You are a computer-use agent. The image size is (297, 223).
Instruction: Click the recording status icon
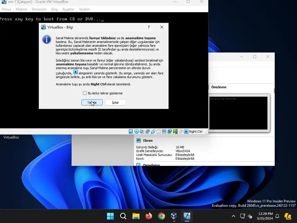coord(169,132)
